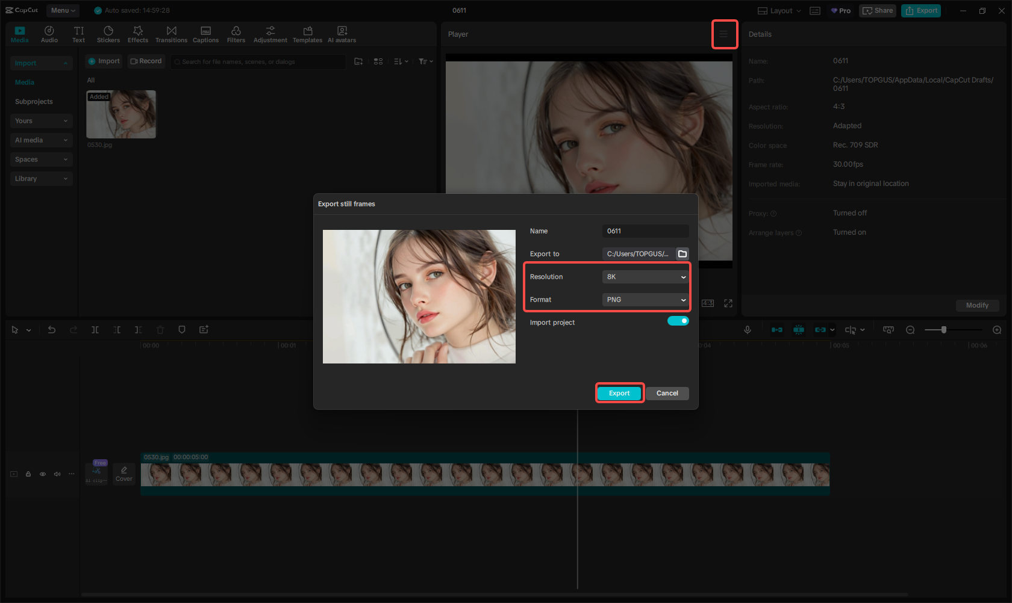The width and height of the screenshot is (1012, 603).
Task: Expand the Library section
Action: coord(41,179)
